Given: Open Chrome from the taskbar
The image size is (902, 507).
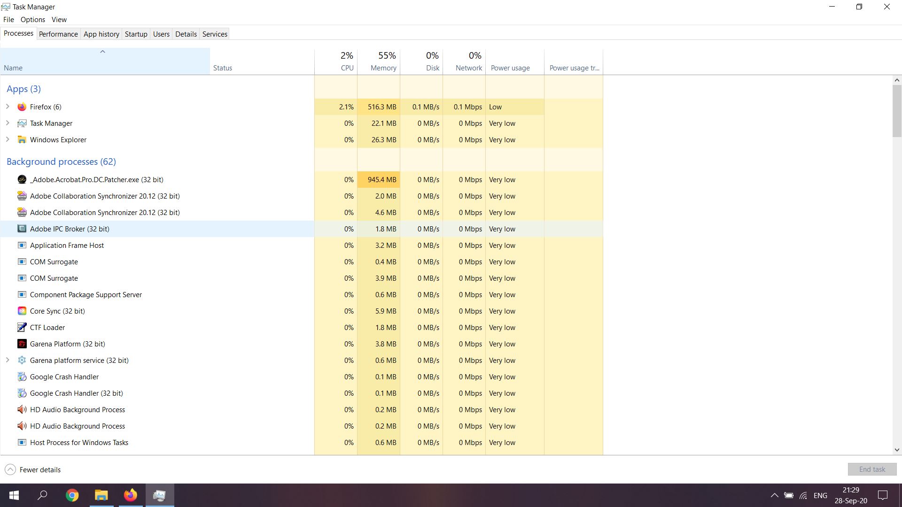Looking at the screenshot, I should click(x=72, y=495).
